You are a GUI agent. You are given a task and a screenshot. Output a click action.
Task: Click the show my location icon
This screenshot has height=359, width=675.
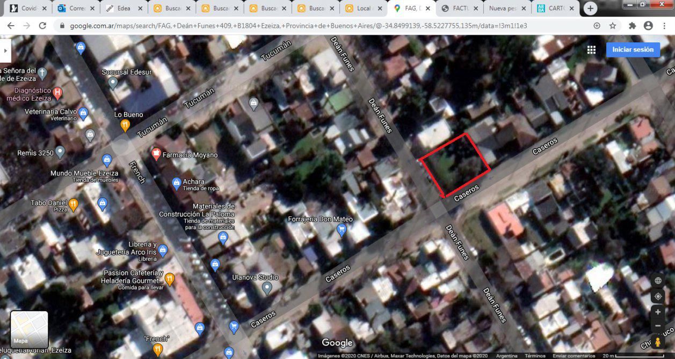coord(658,296)
